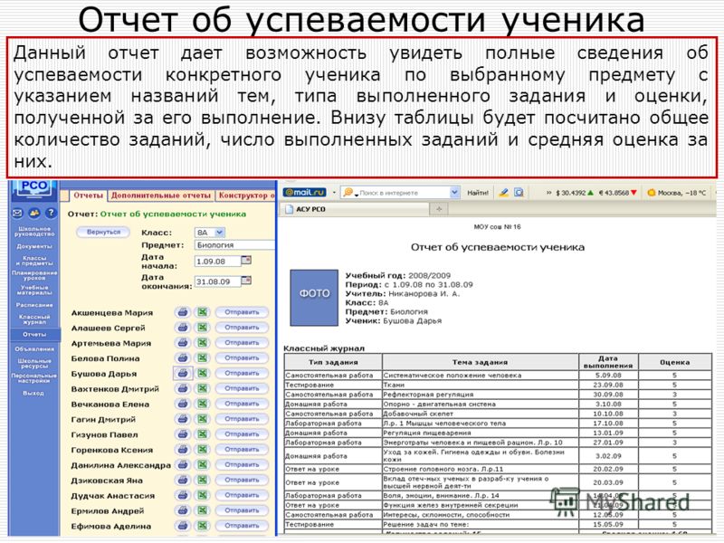Viewport: 724px width, 543px height.
Task: Print report for Дзиковская Яна
Action: coord(183,481)
